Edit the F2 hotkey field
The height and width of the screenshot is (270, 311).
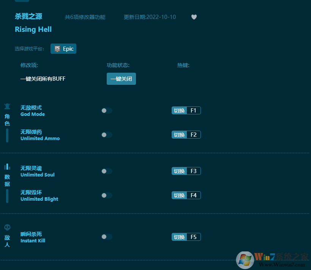tap(194, 135)
